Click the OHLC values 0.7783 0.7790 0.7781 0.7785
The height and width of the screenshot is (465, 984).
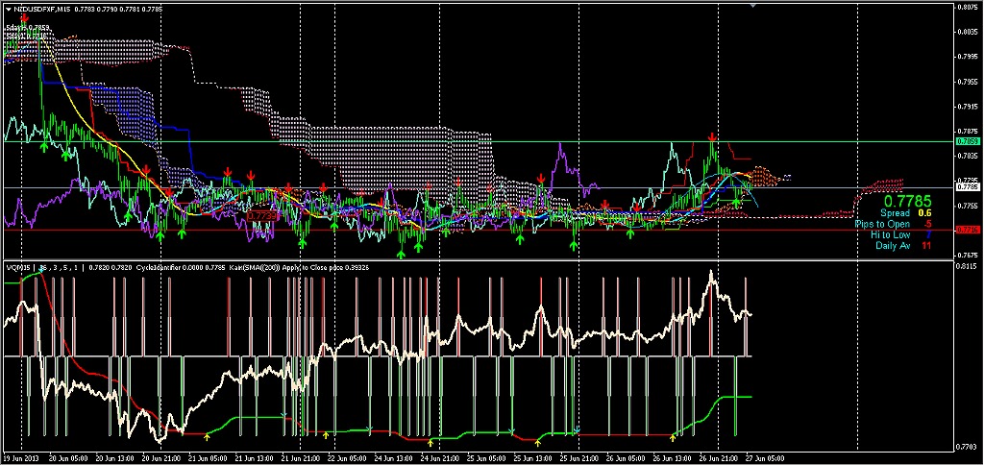[x=118, y=9]
